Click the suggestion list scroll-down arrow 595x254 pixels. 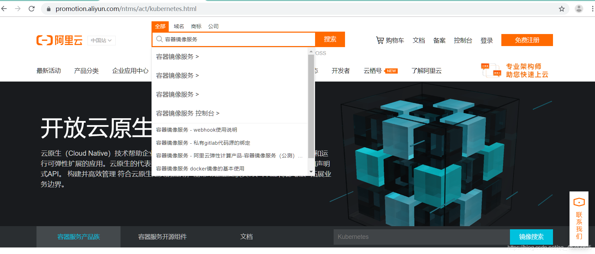(311, 172)
